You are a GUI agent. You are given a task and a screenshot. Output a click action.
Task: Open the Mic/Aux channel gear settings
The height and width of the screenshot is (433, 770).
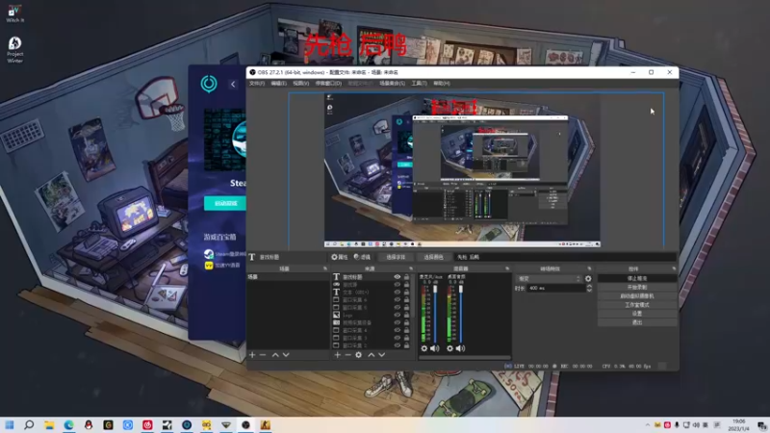424,348
